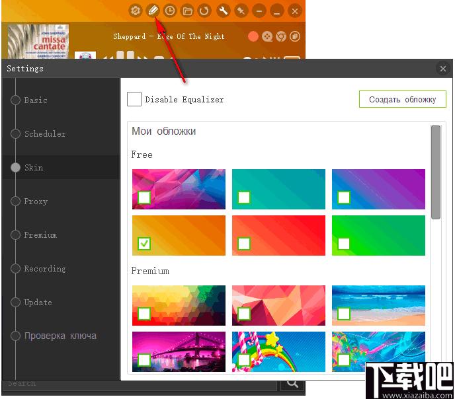Image resolution: width=455 pixels, height=399 pixels.
Task: Open the skin editor pencil icon
Action: (x=153, y=11)
